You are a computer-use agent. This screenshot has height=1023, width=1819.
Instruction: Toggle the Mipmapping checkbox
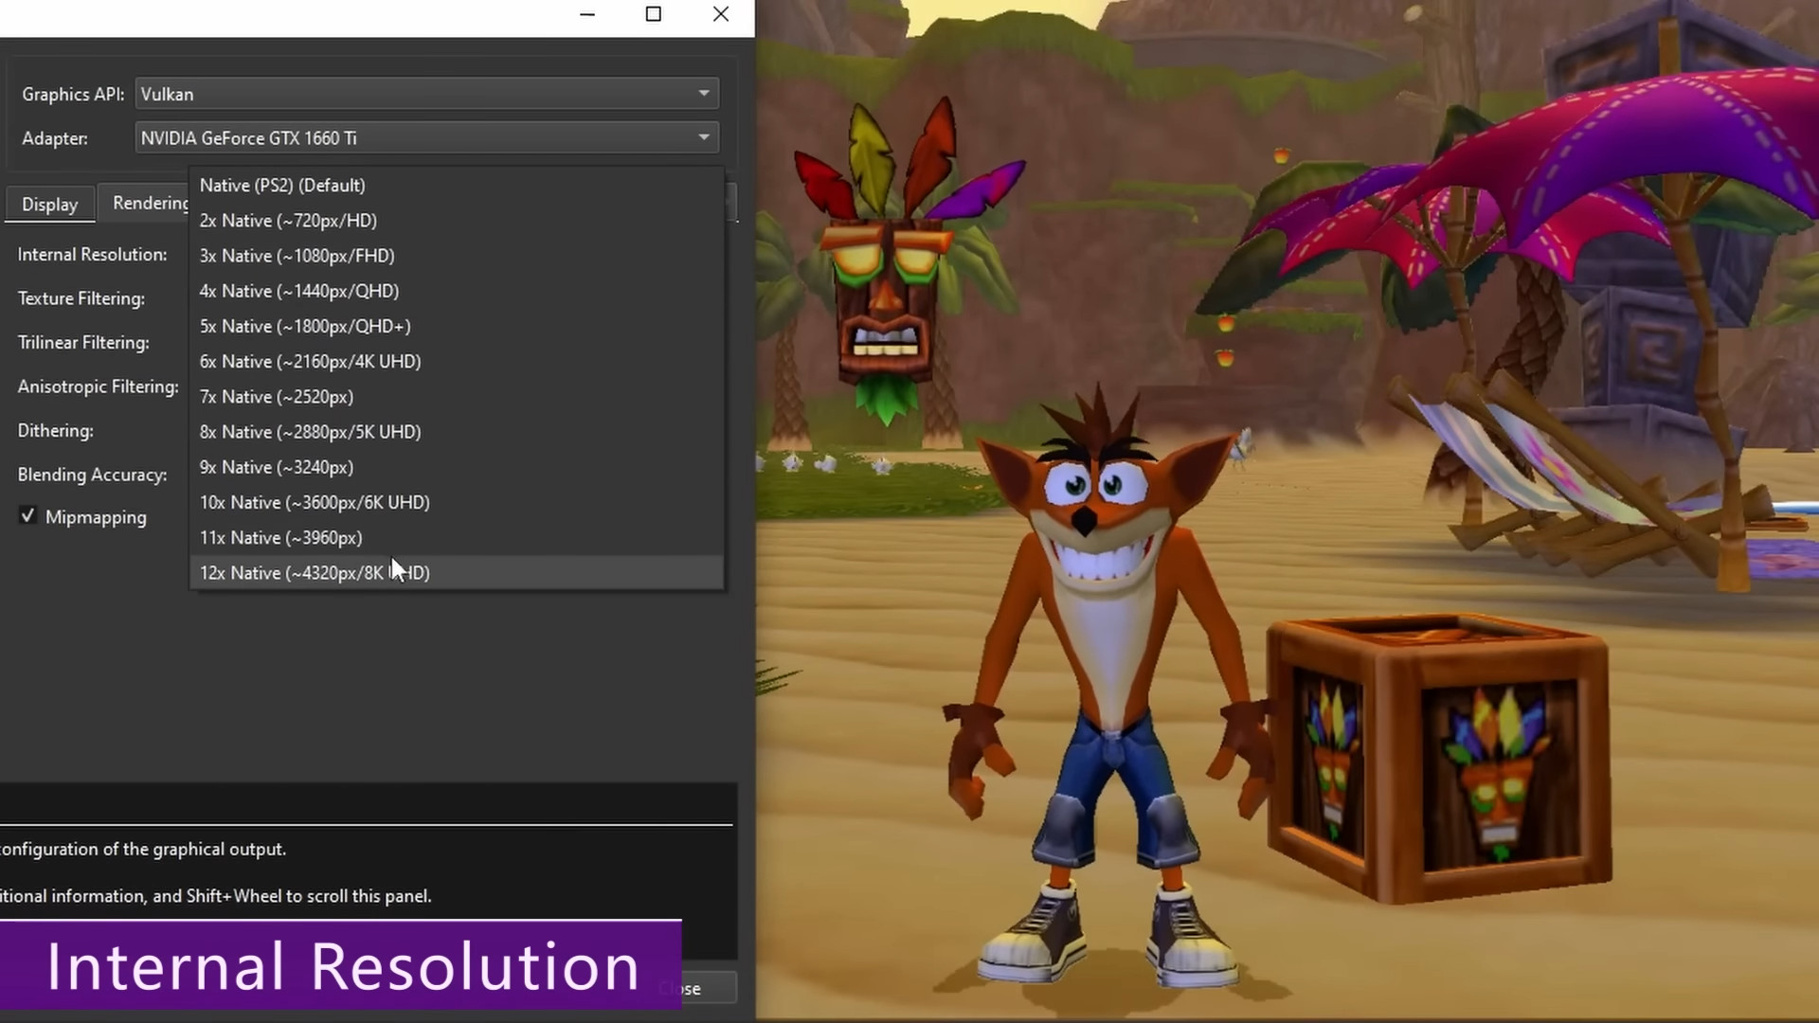click(27, 516)
